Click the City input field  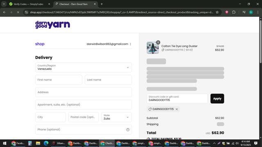pos(50,117)
